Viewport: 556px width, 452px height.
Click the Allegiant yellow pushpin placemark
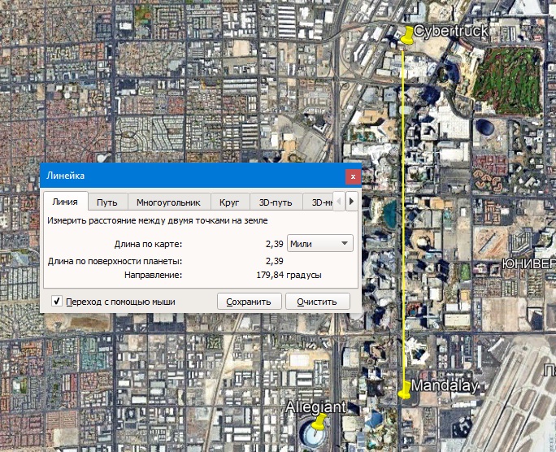tap(319, 422)
